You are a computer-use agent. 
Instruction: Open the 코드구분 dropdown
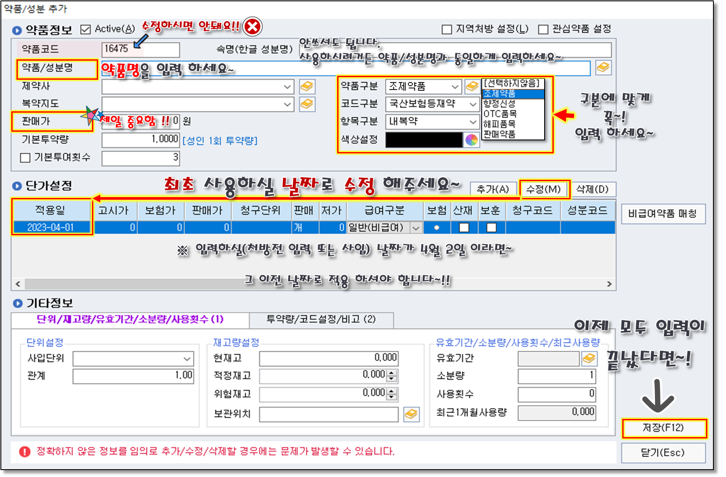click(x=473, y=104)
